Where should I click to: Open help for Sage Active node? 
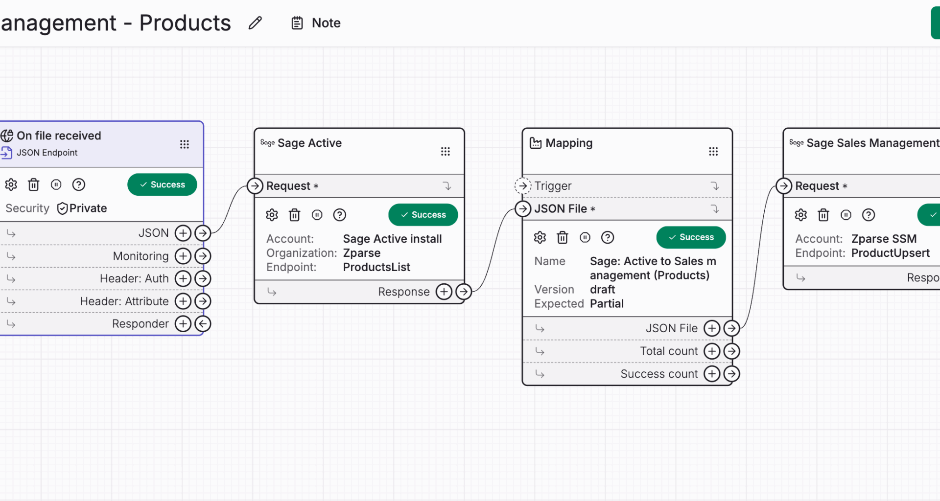tap(340, 215)
